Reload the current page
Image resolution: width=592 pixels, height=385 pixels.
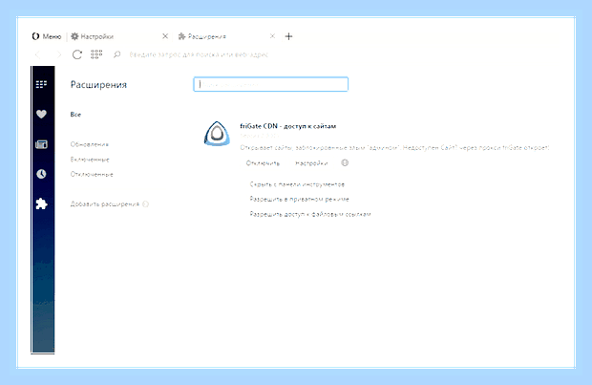tap(77, 54)
